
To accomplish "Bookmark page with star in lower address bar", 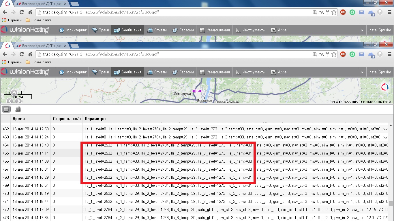I will [334, 54].
